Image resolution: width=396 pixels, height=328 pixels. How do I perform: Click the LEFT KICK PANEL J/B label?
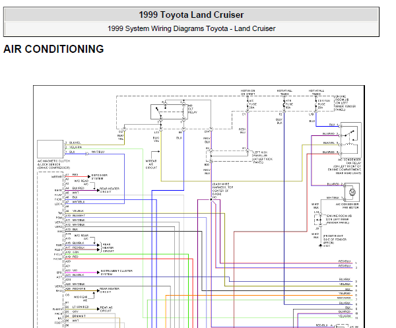tap(263, 157)
